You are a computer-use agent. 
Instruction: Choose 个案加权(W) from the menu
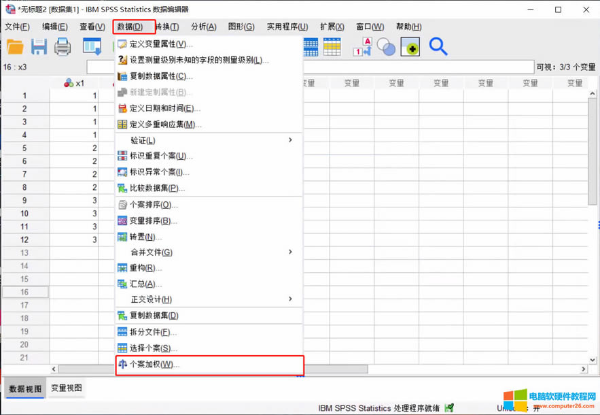(x=154, y=365)
